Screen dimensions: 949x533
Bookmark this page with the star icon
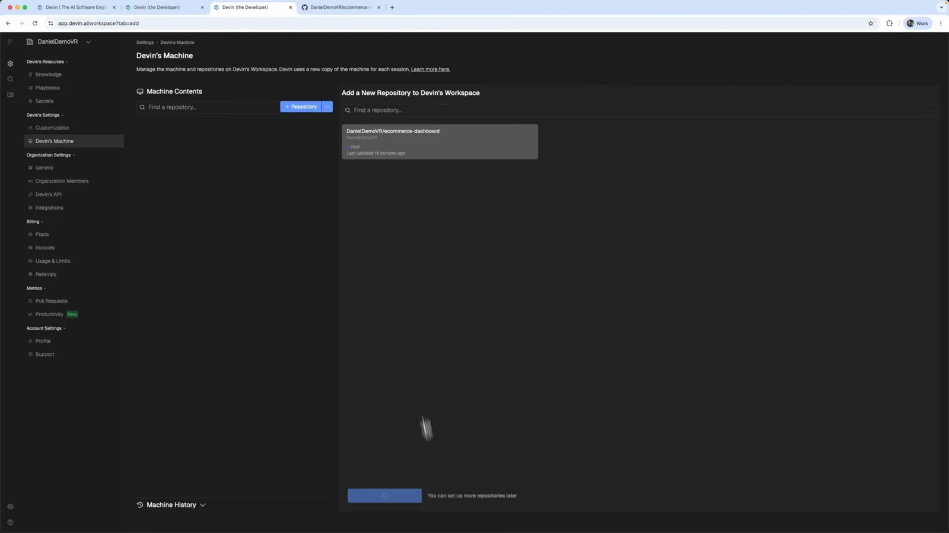871,23
